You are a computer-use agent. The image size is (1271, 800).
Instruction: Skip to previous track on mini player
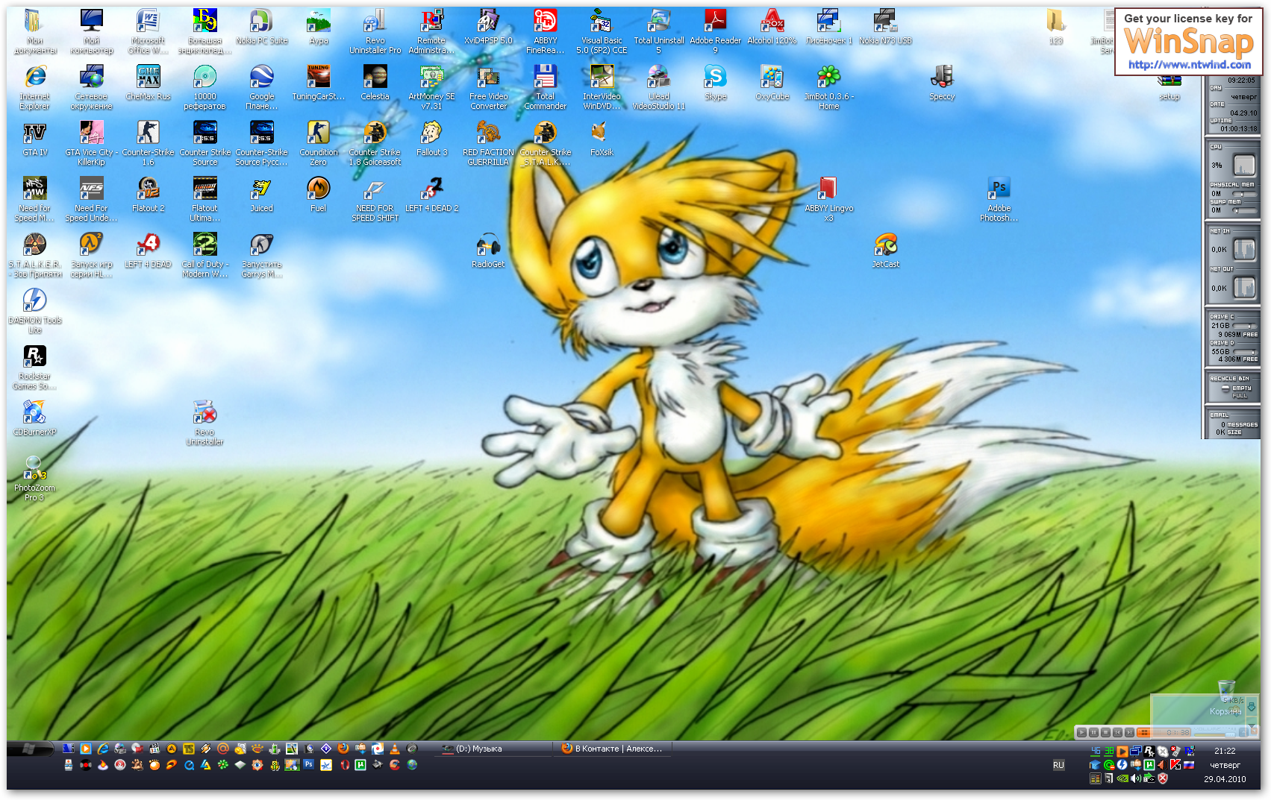[1117, 733]
